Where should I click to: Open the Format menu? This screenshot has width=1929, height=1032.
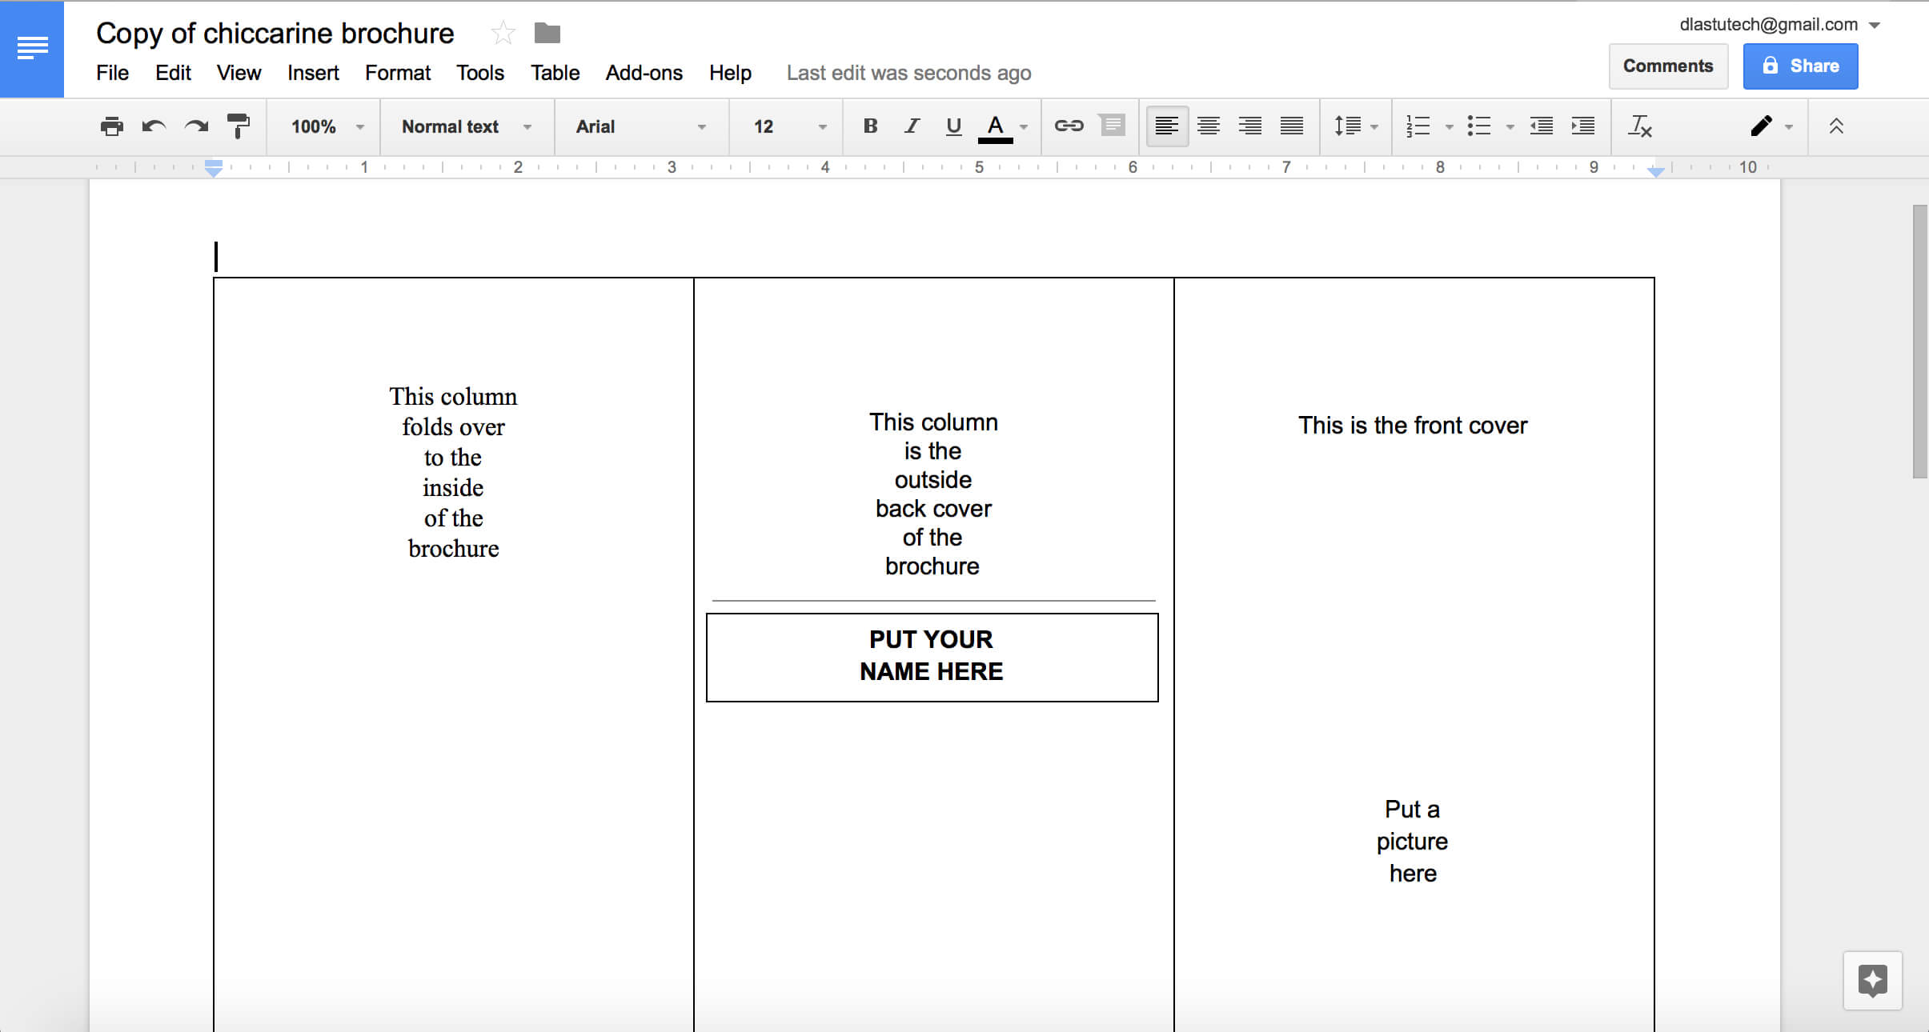(398, 73)
